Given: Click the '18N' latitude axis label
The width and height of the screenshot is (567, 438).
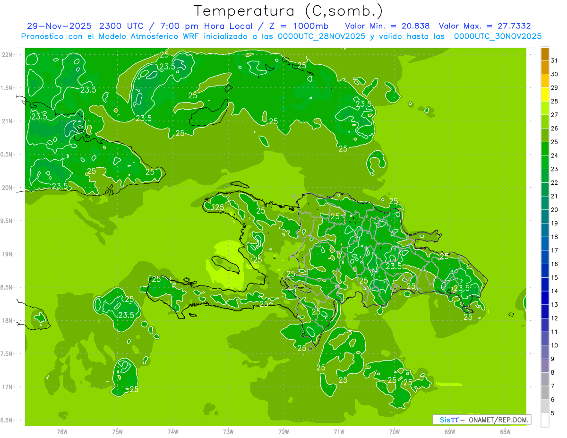Looking at the screenshot, I should [x=7, y=320].
